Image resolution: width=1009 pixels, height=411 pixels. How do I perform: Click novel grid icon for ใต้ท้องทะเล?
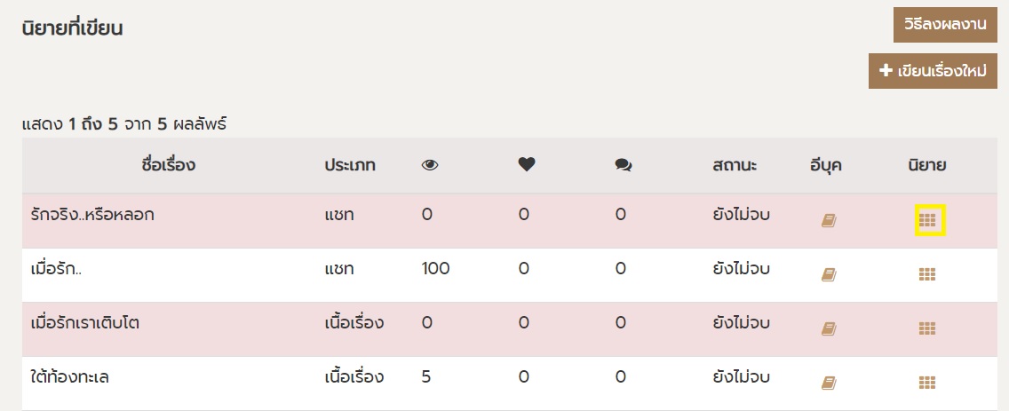point(927,383)
